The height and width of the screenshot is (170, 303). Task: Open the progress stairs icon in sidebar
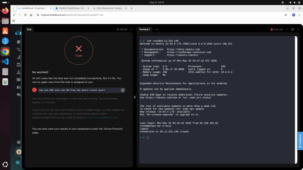(x=18, y=57)
